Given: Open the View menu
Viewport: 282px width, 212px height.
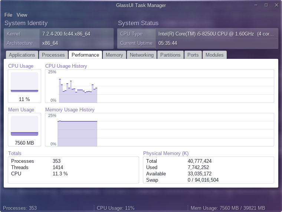Looking at the screenshot, I should (22, 15).
